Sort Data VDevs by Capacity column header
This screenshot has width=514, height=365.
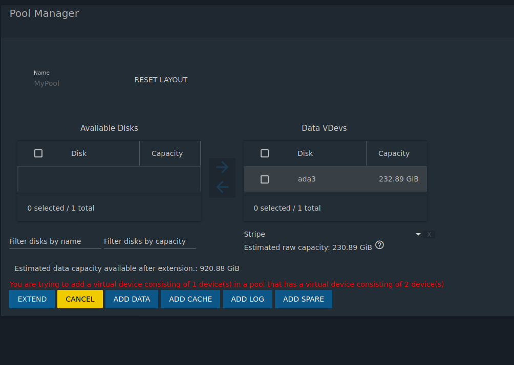pos(394,153)
